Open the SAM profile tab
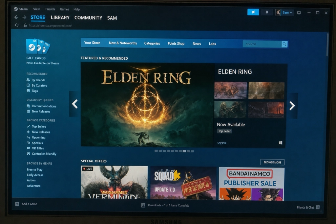 pos(112,18)
